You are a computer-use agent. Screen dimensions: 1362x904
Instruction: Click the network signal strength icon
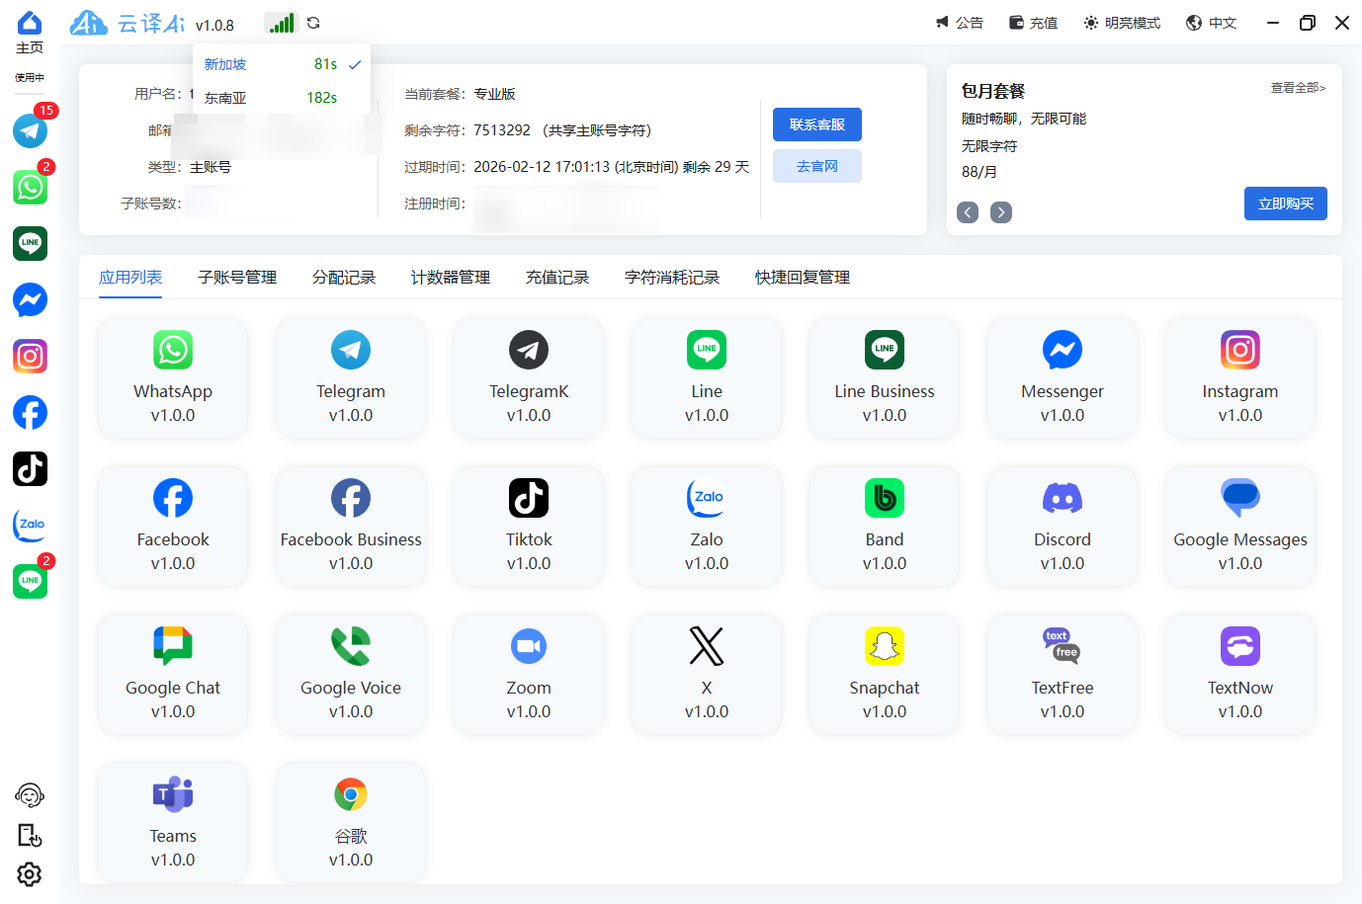pos(281,22)
